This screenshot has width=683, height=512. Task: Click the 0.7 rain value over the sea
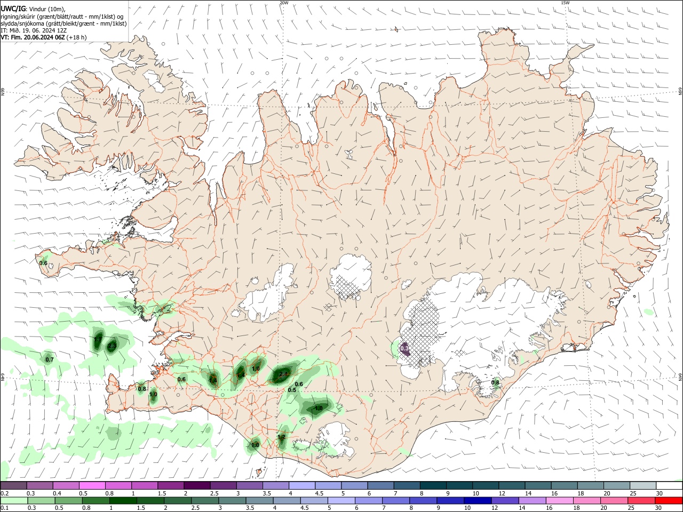[50, 359]
